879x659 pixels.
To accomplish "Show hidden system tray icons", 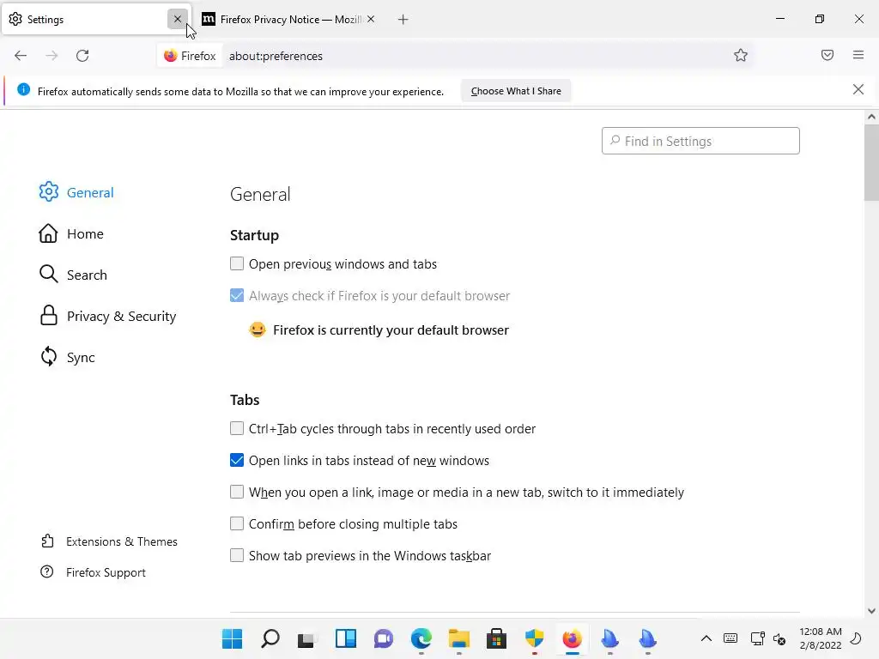I will coord(706,638).
